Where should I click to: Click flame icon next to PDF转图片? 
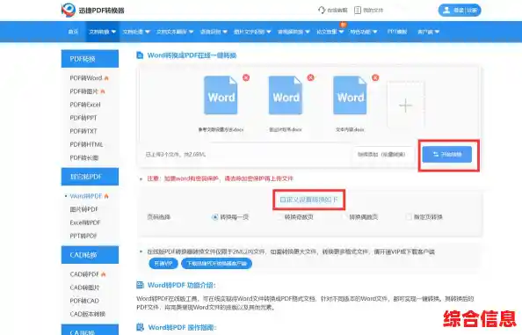coord(103,91)
